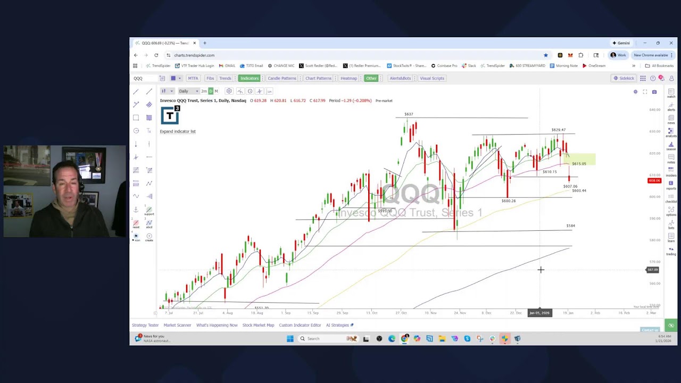Viewport: 681px width, 383px height.
Task: Open the Stock Market Map tab
Action: 258,325
